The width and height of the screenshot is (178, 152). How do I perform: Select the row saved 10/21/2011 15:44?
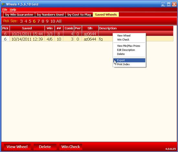coord(87,34)
